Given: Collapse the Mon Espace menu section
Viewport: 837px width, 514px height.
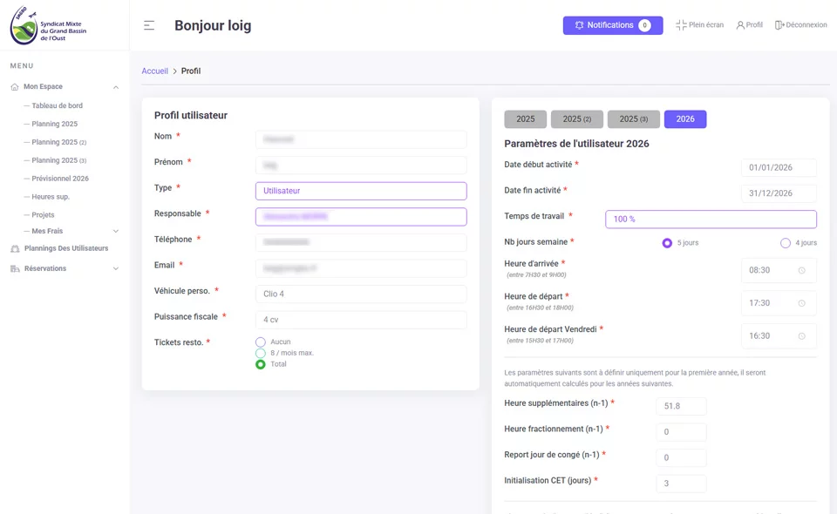Looking at the screenshot, I should [116, 87].
